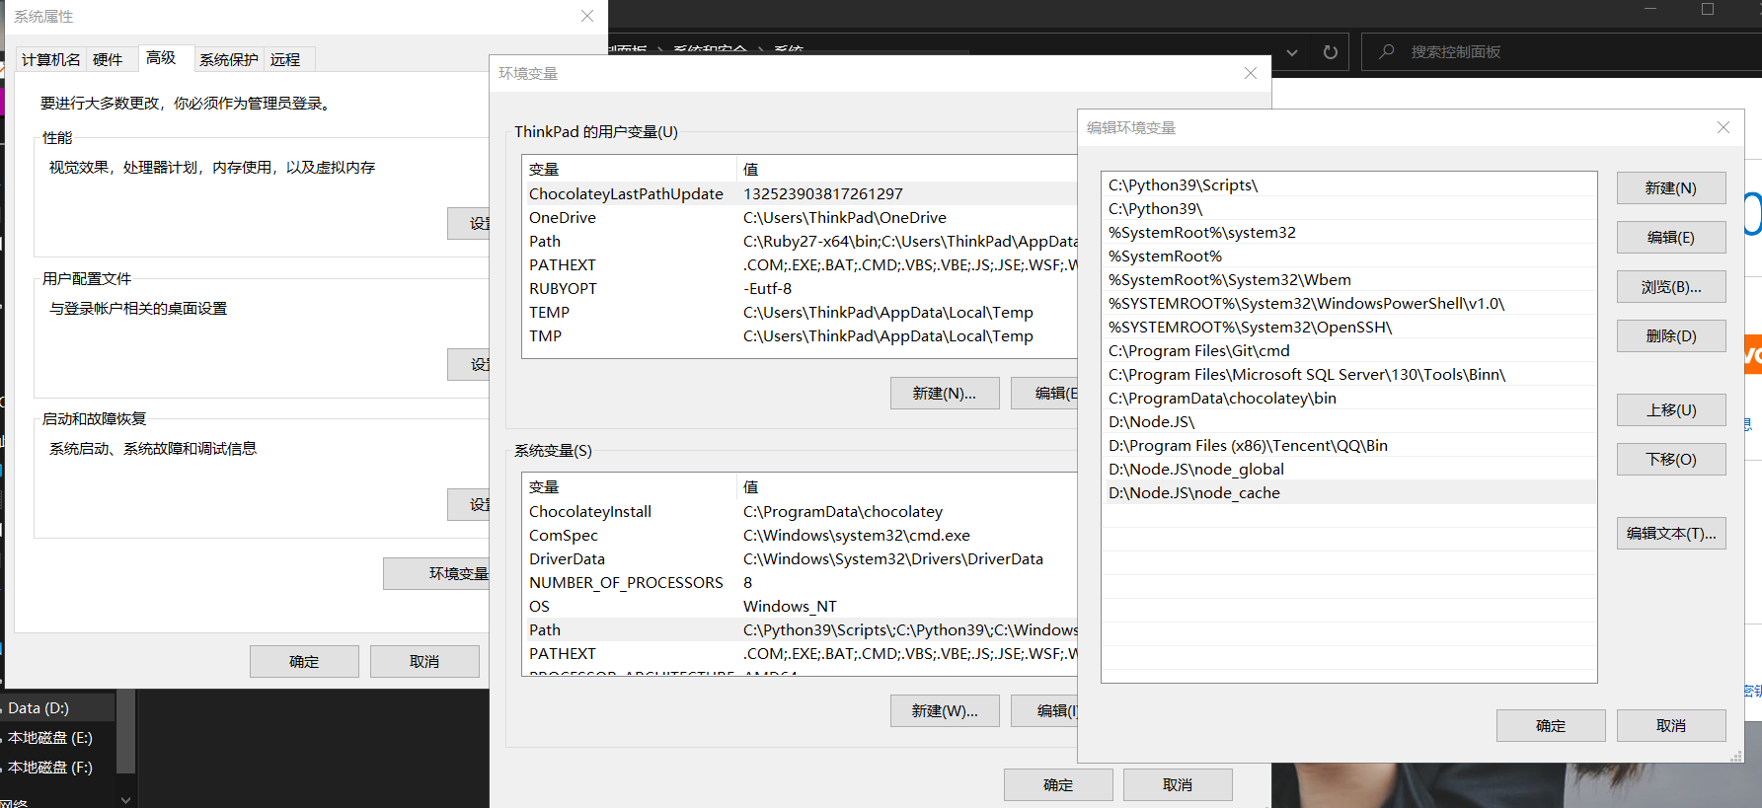Click the control panel refresh icon
The width and height of the screenshot is (1762, 808).
[x=1330, y=52]
